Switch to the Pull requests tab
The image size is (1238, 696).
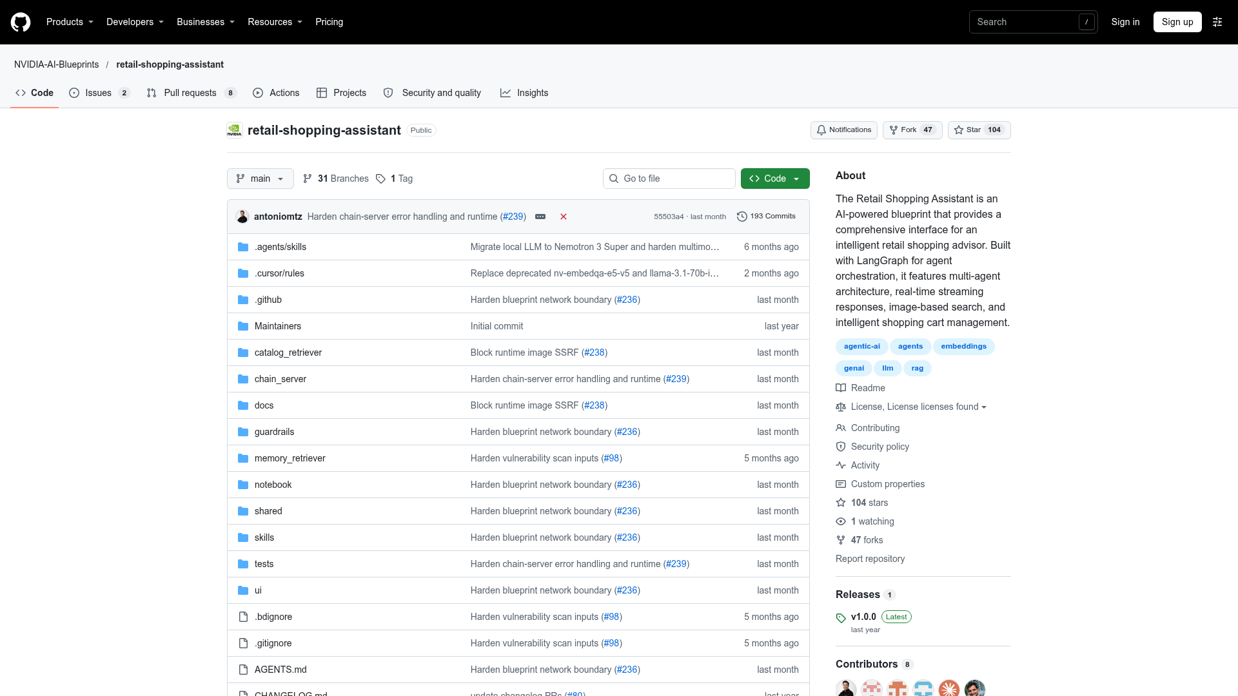pos(192,93)
